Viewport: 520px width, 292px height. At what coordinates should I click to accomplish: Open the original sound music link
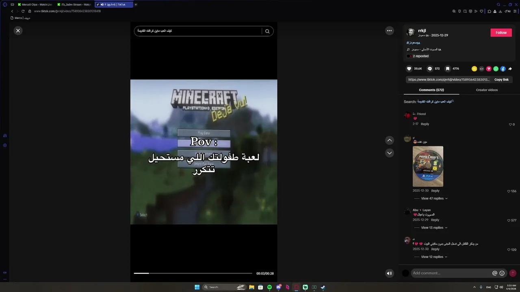pyautogui.click(x=426, y=49)
